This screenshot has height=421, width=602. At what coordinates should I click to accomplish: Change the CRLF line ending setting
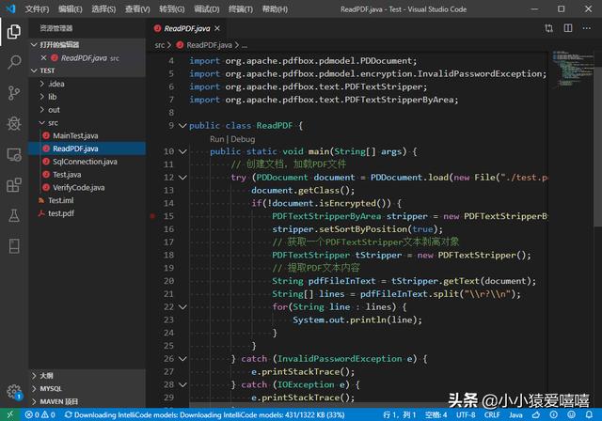click(492, 414)
